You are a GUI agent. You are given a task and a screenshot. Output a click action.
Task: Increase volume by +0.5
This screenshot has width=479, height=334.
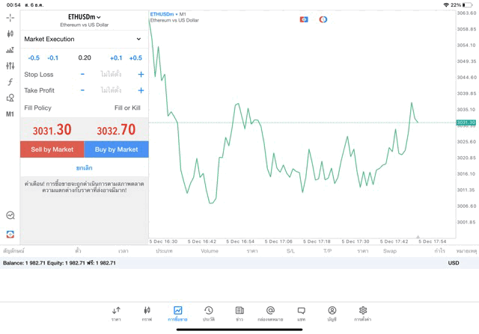(135, 58)
